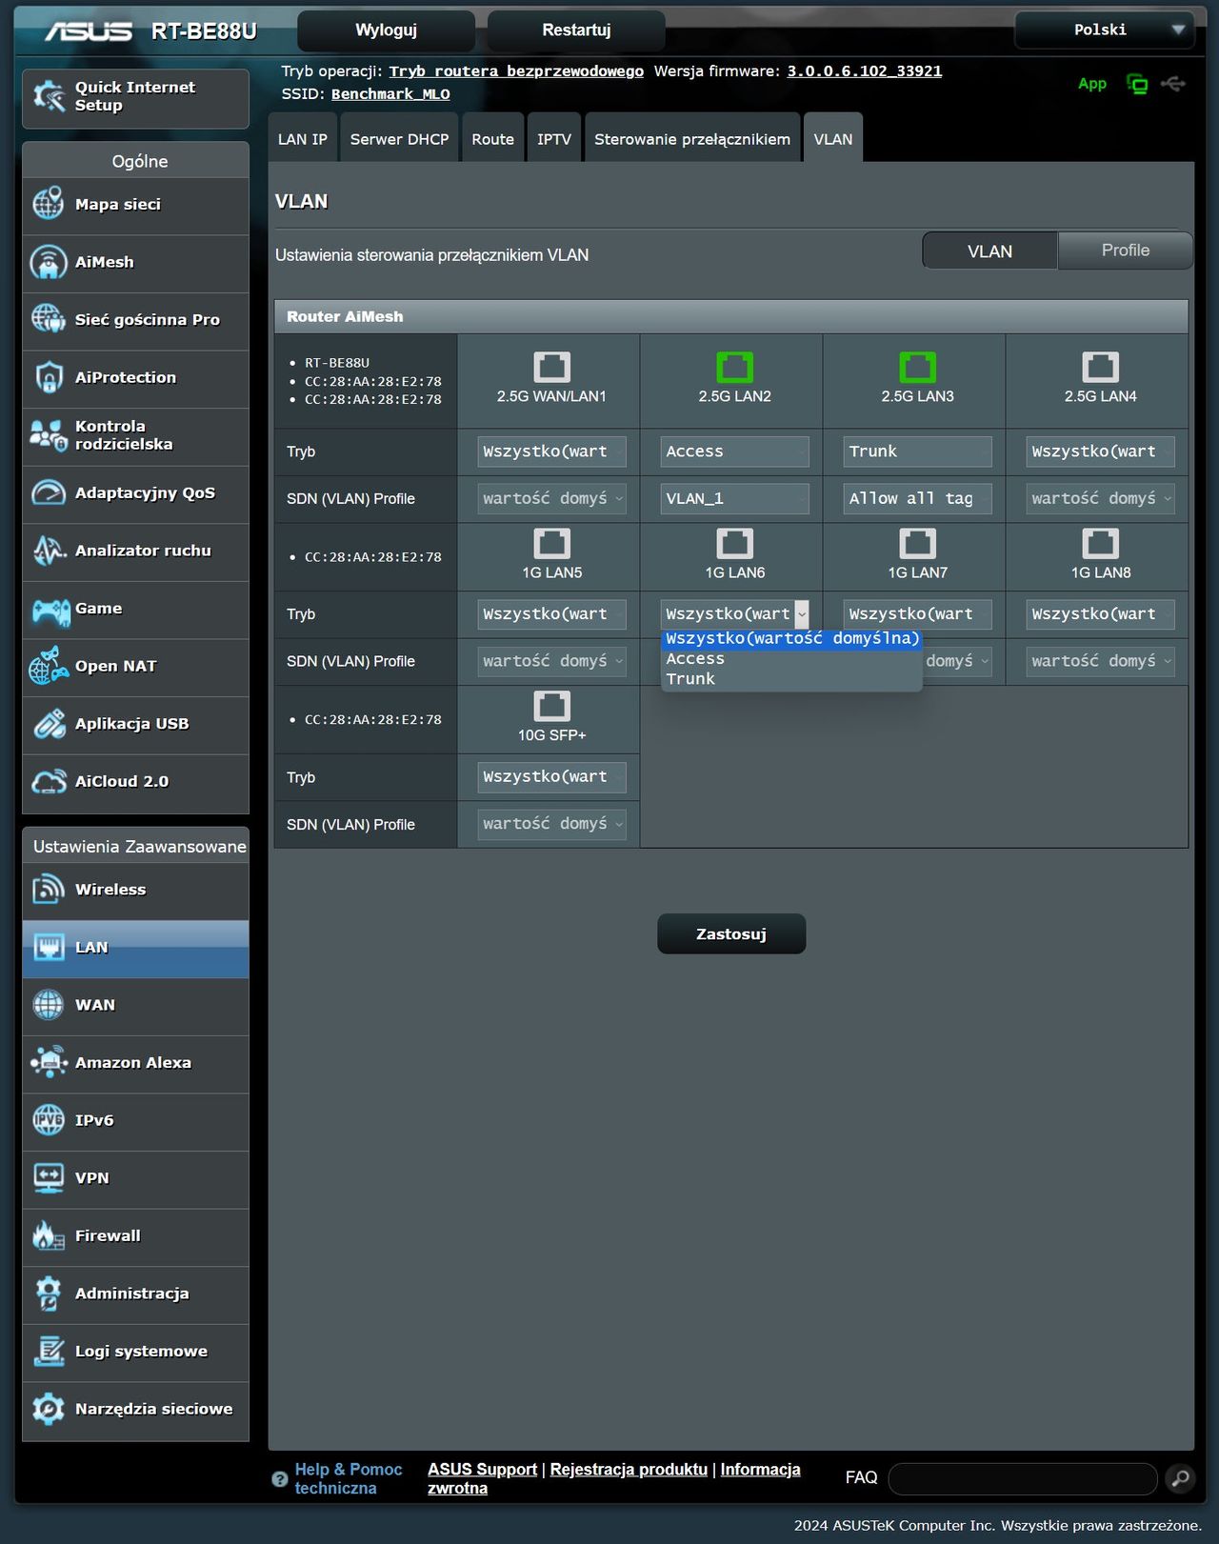
Task: Click the FAQ search input field
Action: [1023, 1478]
